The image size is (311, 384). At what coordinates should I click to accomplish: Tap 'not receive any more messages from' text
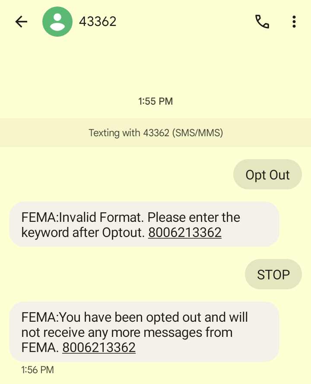pyautogui.click(x=127, y=332)
